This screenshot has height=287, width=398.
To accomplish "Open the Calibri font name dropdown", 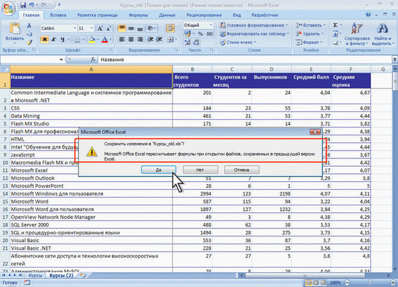I will 74,28.
